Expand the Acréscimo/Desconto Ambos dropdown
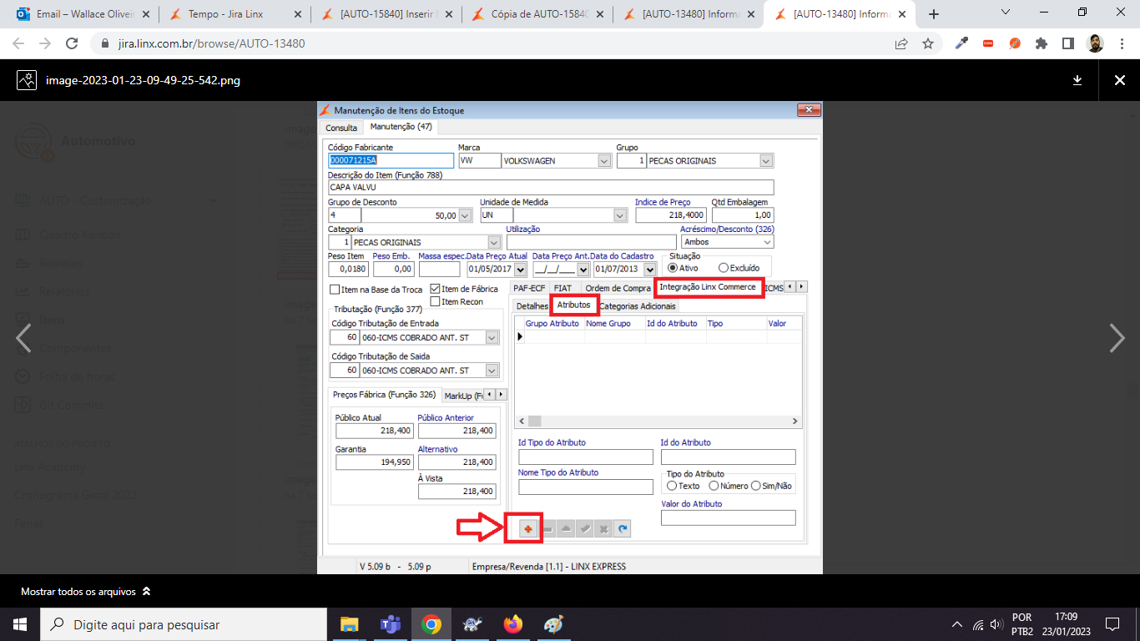This screenshot has width=1140, height=641. [x=767, y=242]
